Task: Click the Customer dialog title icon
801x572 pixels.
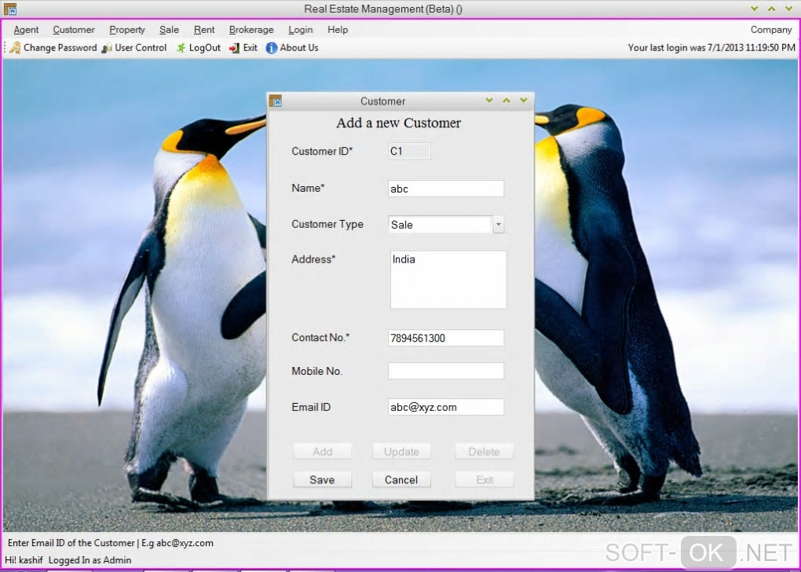Action: 276,101
